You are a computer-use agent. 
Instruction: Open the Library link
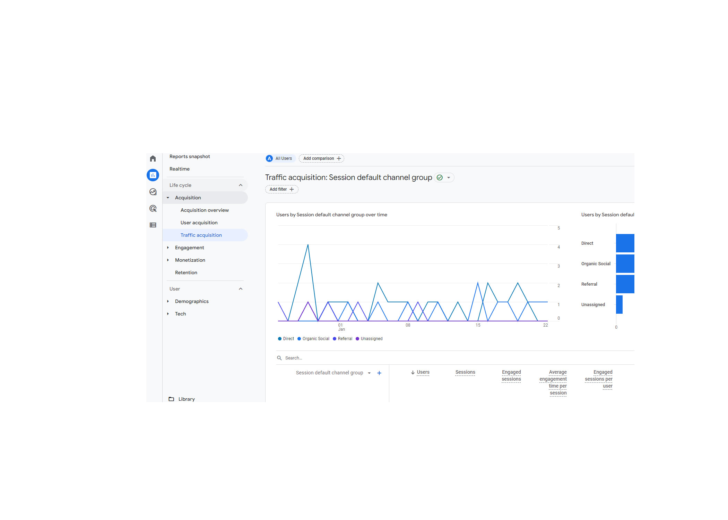tap(187, 399)
